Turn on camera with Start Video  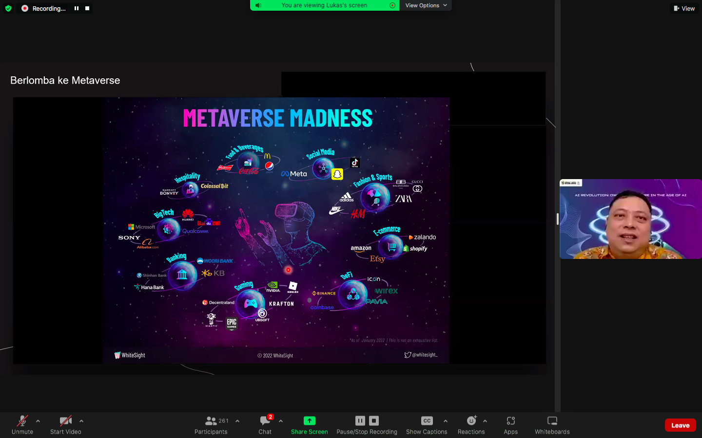[x=66, y=424]
